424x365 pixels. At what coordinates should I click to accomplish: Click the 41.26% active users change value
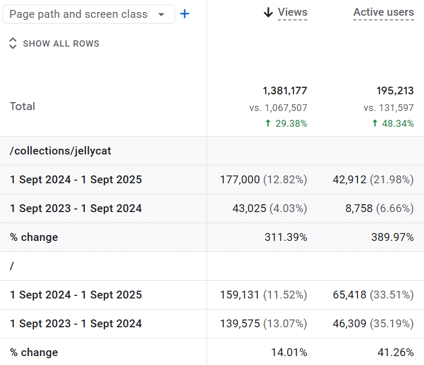396,352
